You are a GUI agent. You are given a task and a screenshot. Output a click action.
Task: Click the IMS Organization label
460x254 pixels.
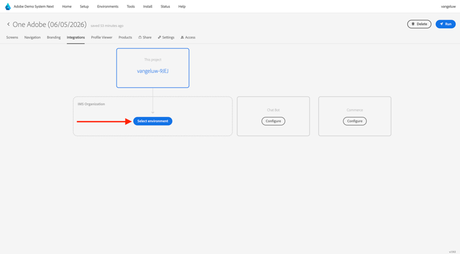pos(91,104)
